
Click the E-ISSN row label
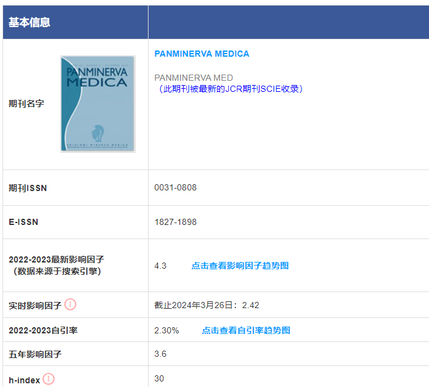(23, 222)
